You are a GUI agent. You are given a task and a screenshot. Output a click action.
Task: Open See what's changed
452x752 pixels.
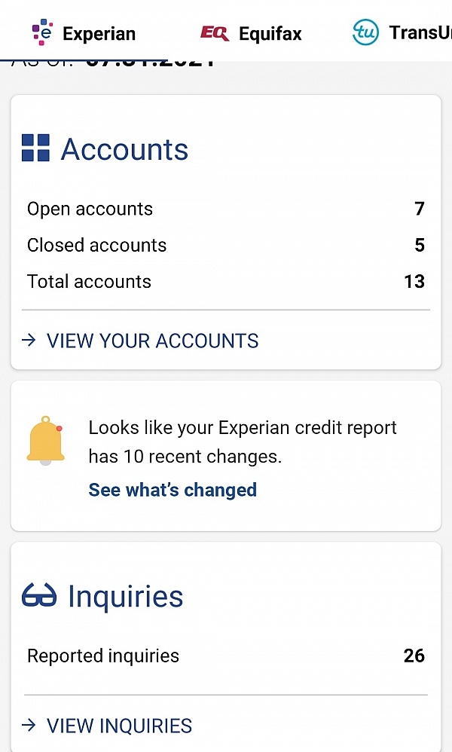coord(172,490)
